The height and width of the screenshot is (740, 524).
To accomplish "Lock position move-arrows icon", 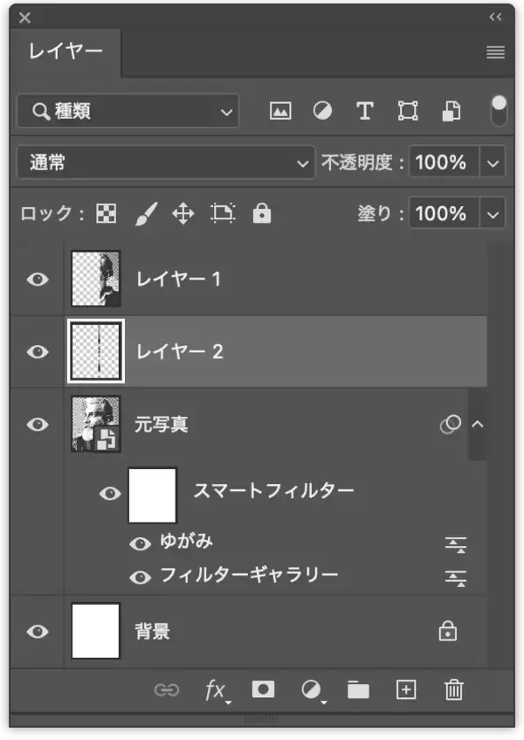I will pos(183,214).
